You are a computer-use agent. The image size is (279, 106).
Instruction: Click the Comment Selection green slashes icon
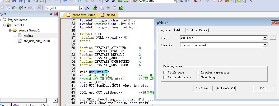120,1
